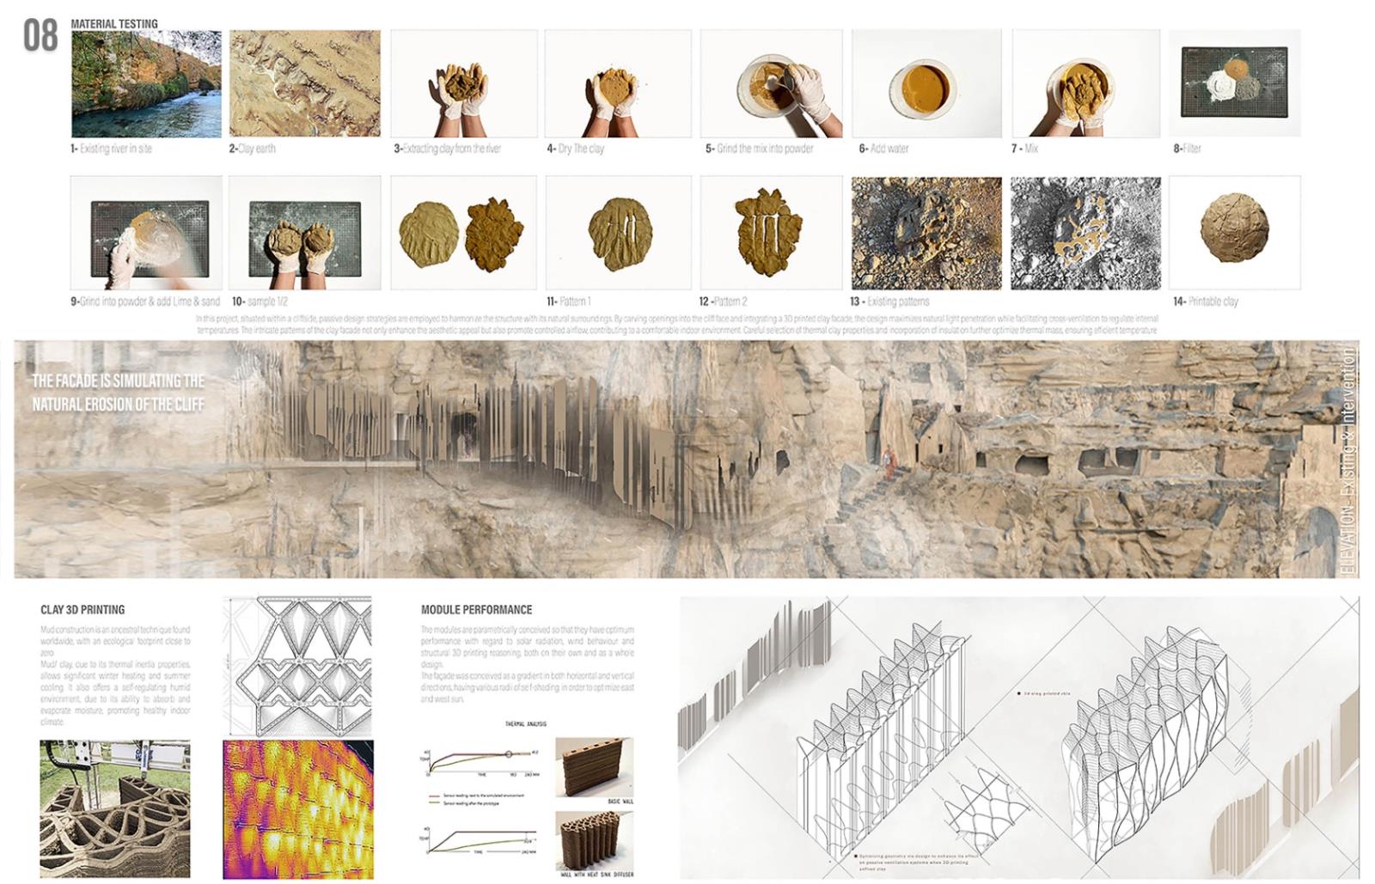
Task: Click the MODULE PERFORMANCE heading
Action: (476, 610)
